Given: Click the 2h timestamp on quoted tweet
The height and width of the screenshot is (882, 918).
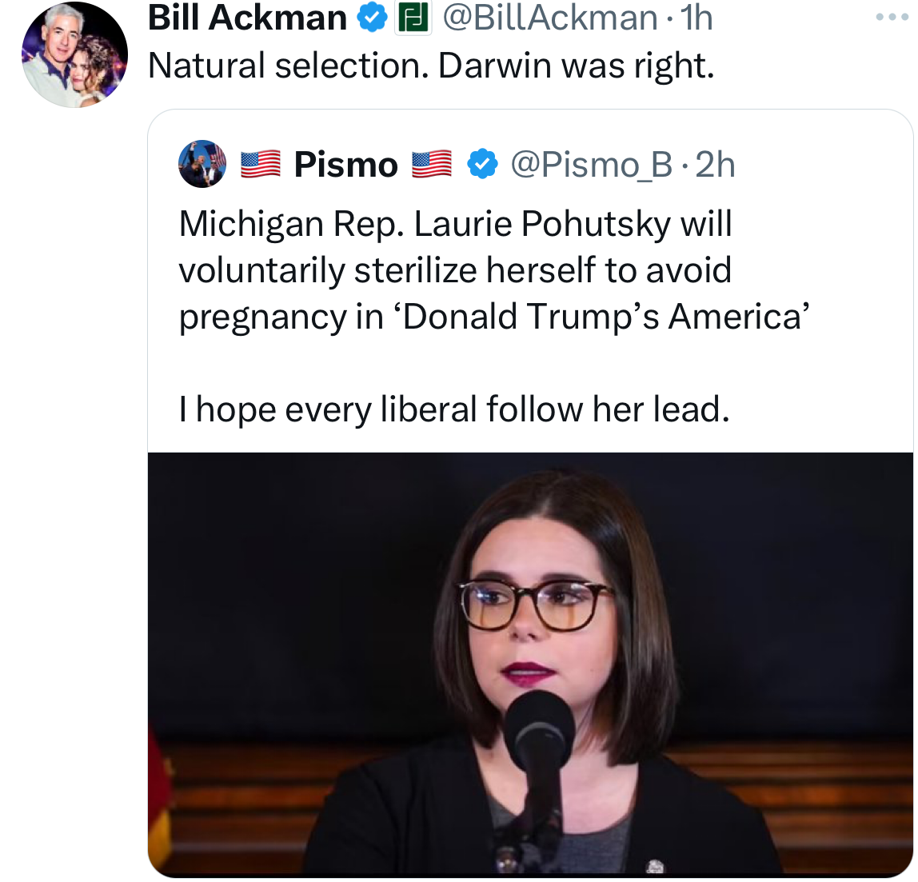Looking at the screenshot, I should click(x=715, y=165).
